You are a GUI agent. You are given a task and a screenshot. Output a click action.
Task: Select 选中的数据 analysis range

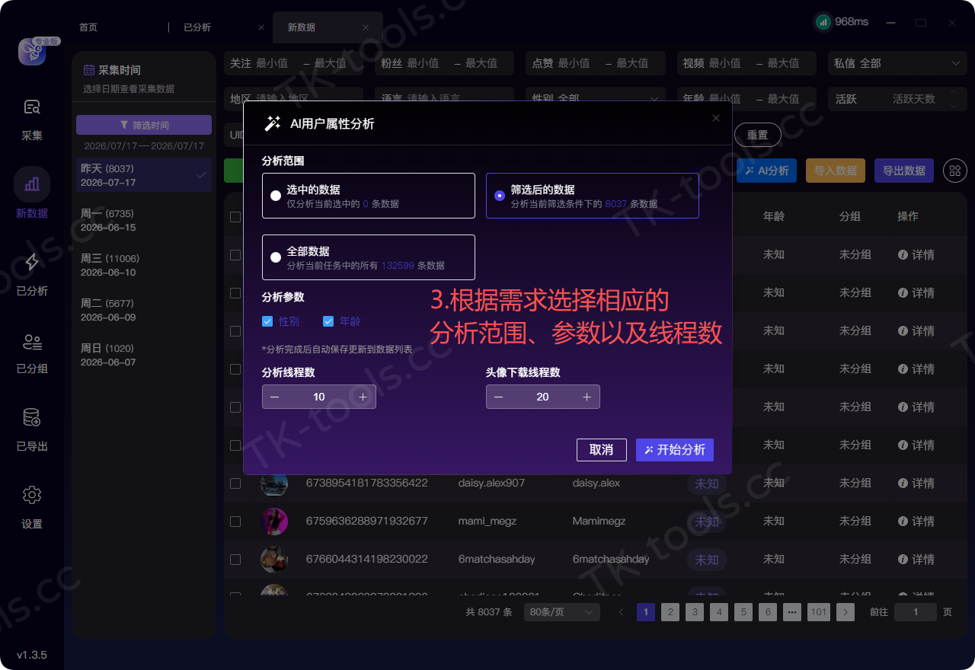click(368, 196)
